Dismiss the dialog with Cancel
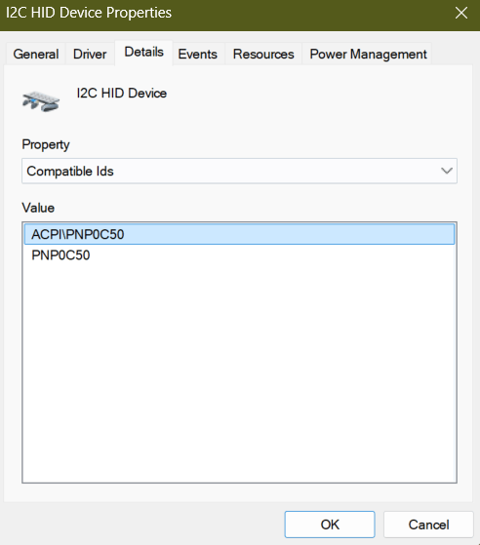Image resolution: width=480 pixels, height=545 pixels. click(x=428, y=525)
